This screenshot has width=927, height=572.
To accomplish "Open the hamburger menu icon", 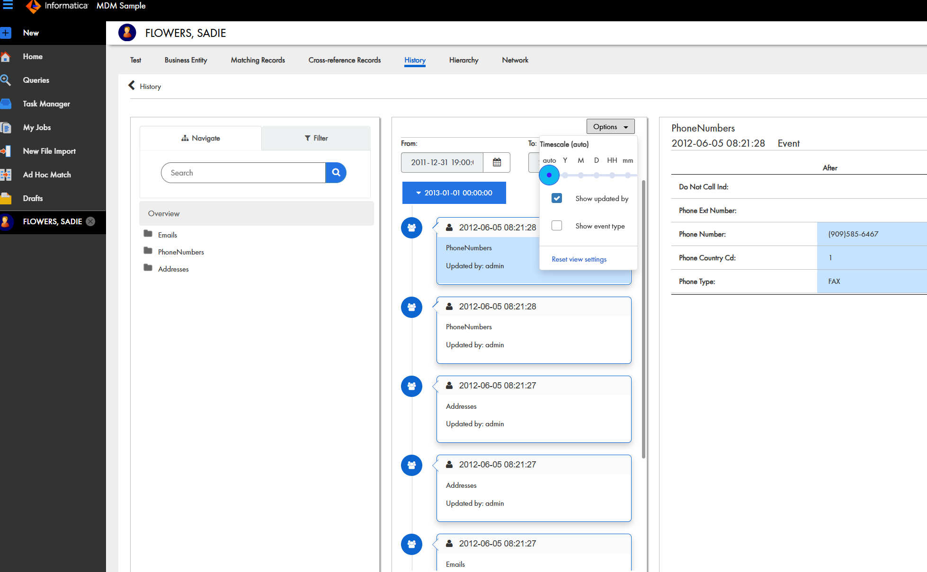I will coord(8,5).
